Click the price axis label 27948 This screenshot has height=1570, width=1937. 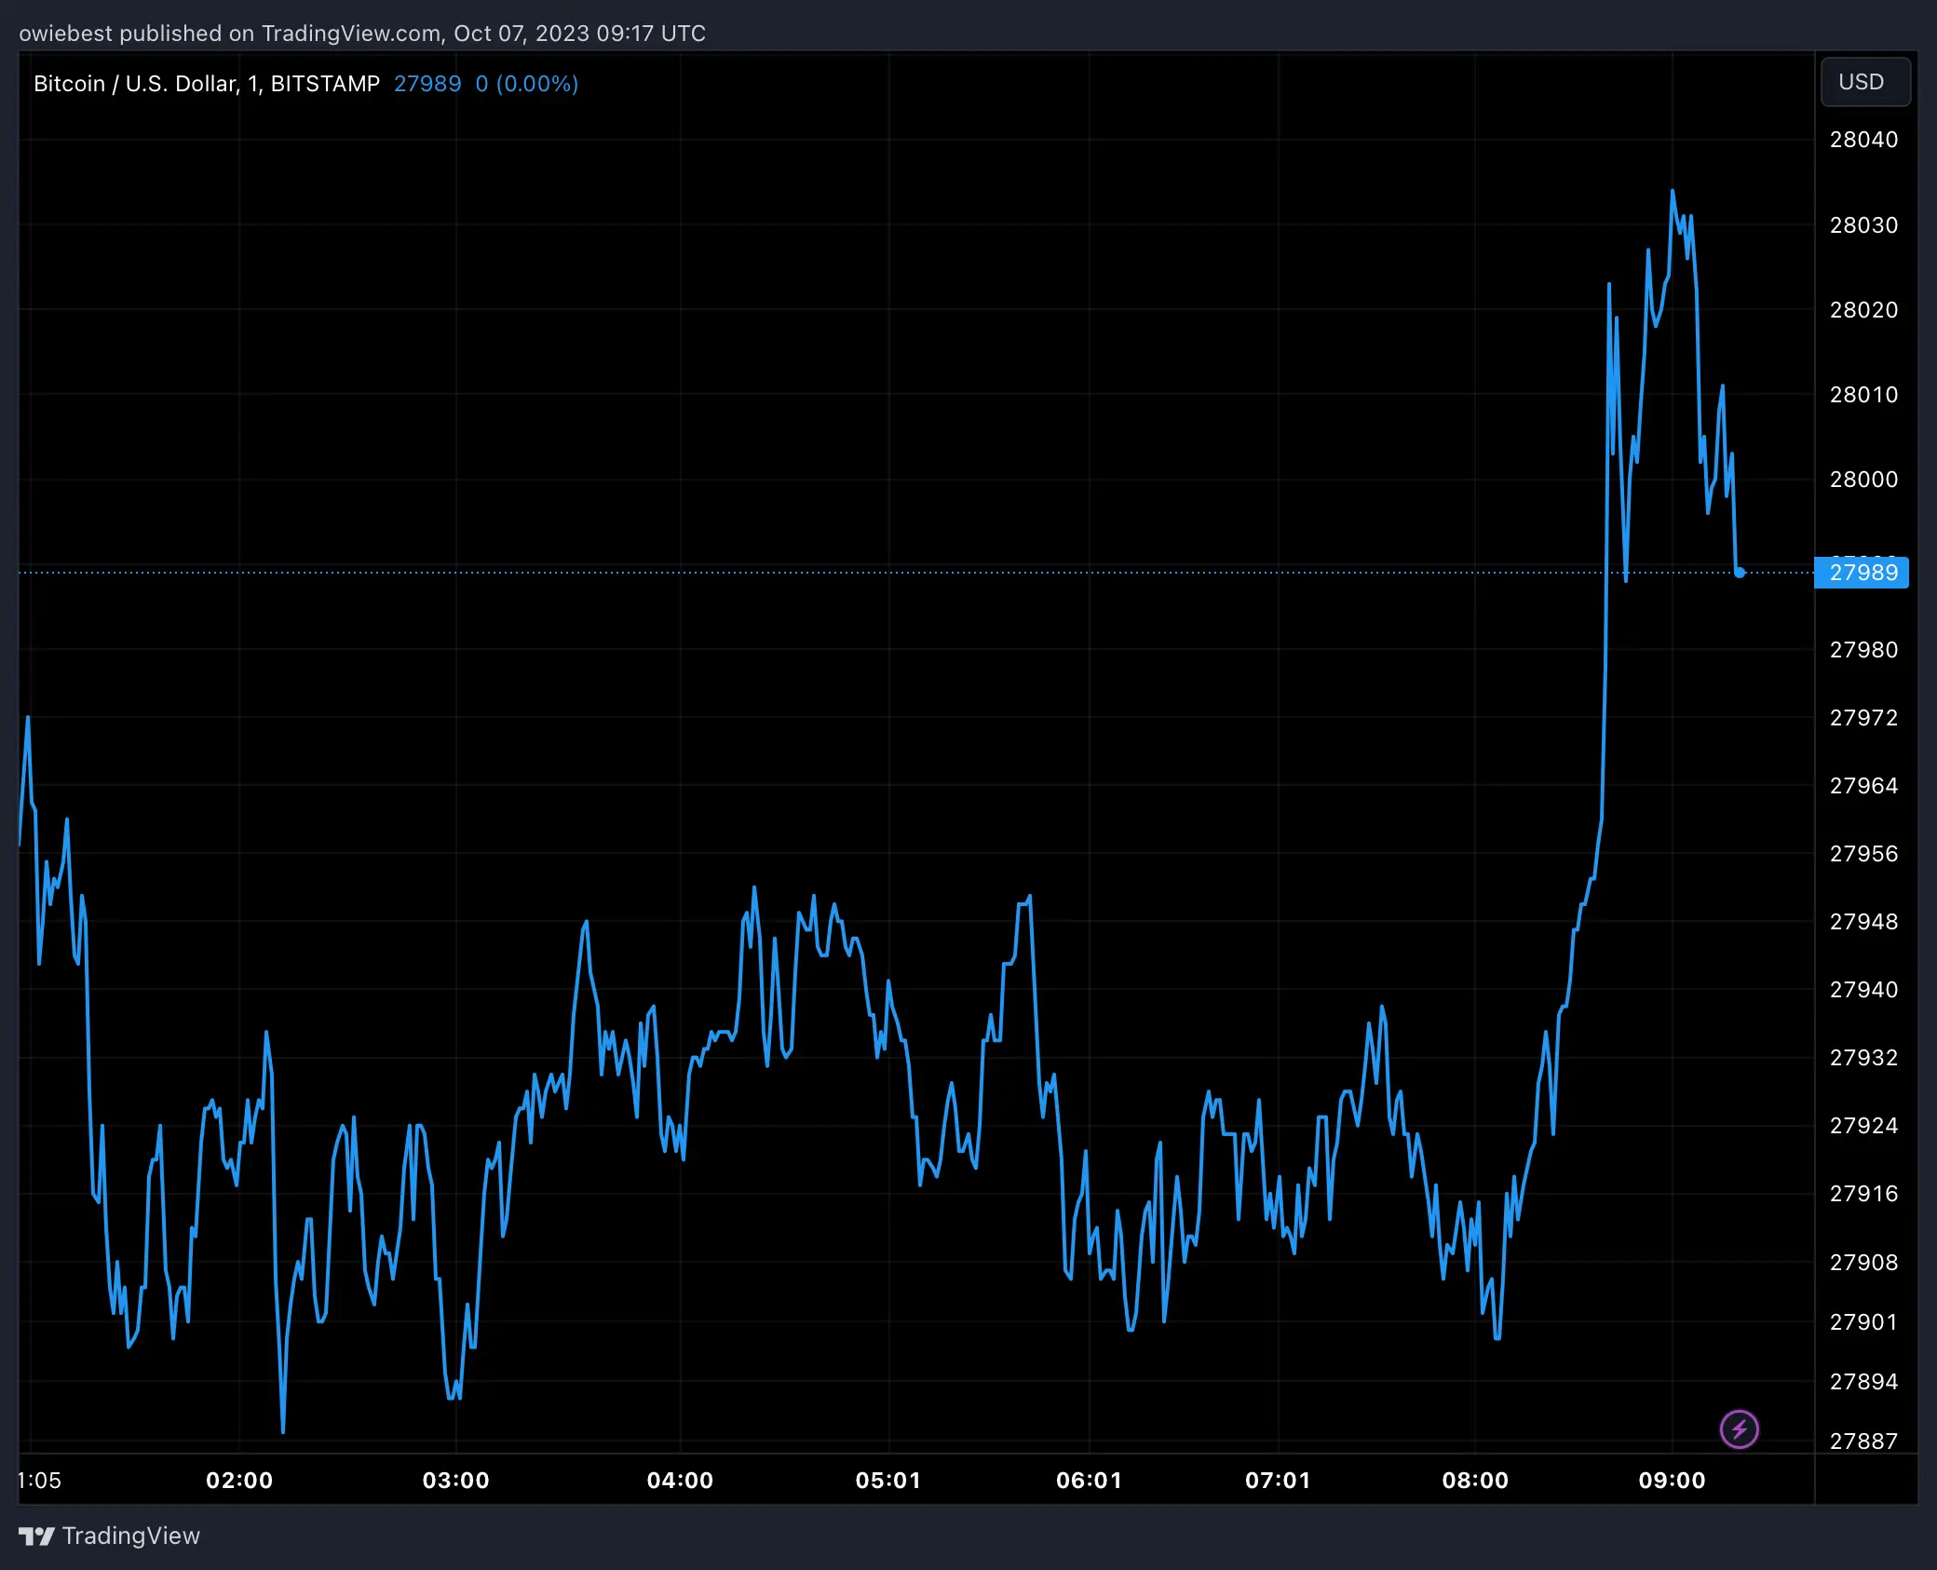(x=1863, y=922)
